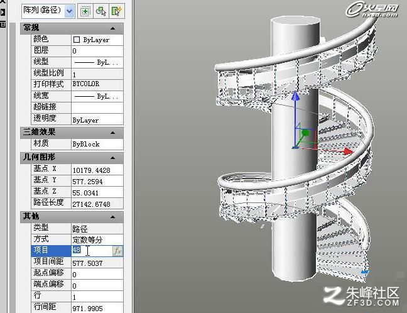Edit the 线型比例 value 1

[97, 74]
